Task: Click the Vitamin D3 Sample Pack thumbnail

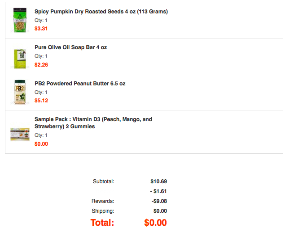Action: tap(20, 134)
